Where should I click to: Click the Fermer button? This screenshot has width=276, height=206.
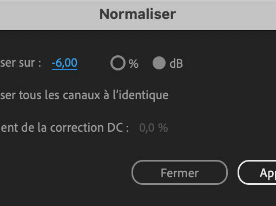[180, 172]
